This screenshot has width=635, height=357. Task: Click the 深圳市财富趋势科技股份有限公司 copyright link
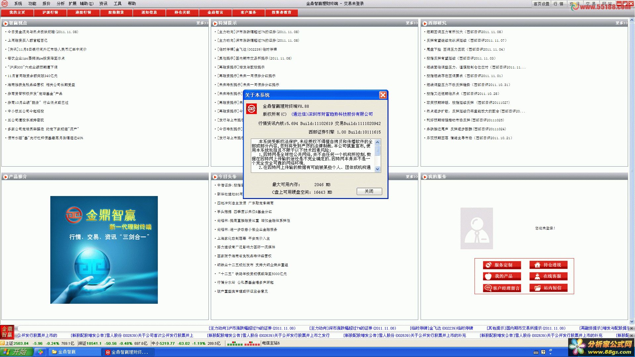[332, 114]
